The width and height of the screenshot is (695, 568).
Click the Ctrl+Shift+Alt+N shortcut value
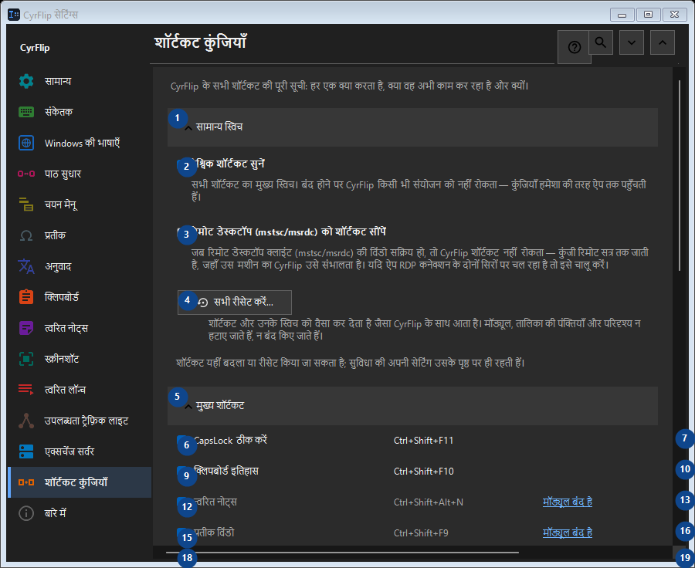pyautogui.click(x=428, y=502)
